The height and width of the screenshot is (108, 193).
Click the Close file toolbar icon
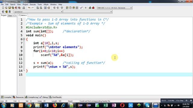pyautogui.click(x=16, y=8)
